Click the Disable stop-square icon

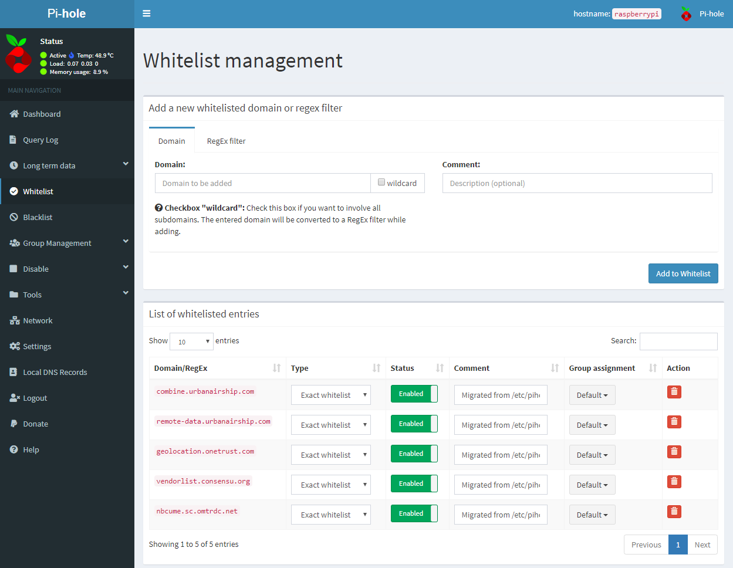[x=13, y=269]
